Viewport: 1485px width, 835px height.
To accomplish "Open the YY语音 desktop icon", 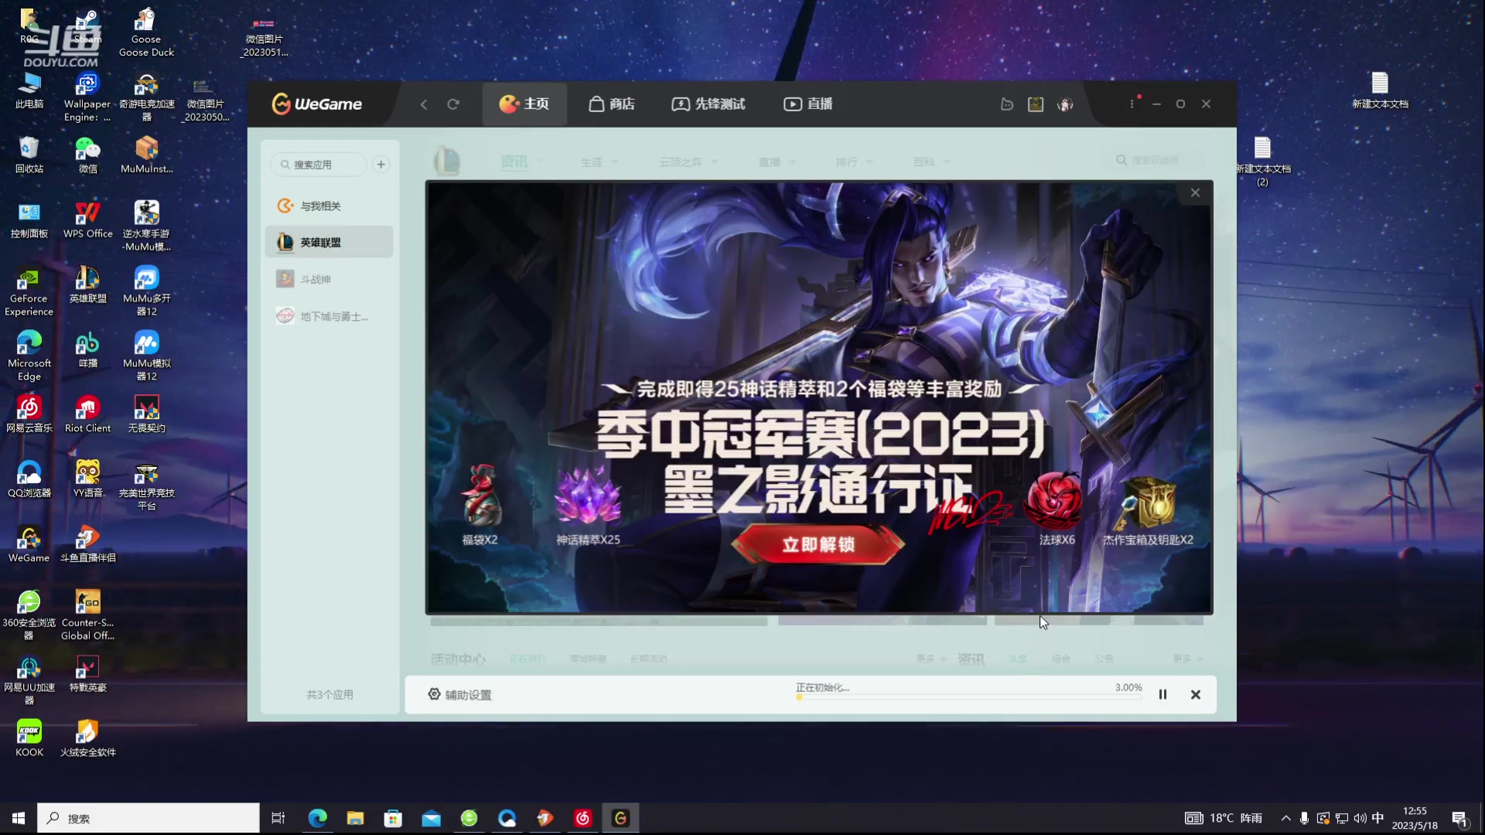I will tap(87, 479).
